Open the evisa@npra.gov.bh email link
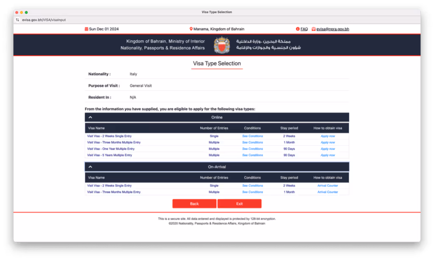434x261 pixels. 333,29
